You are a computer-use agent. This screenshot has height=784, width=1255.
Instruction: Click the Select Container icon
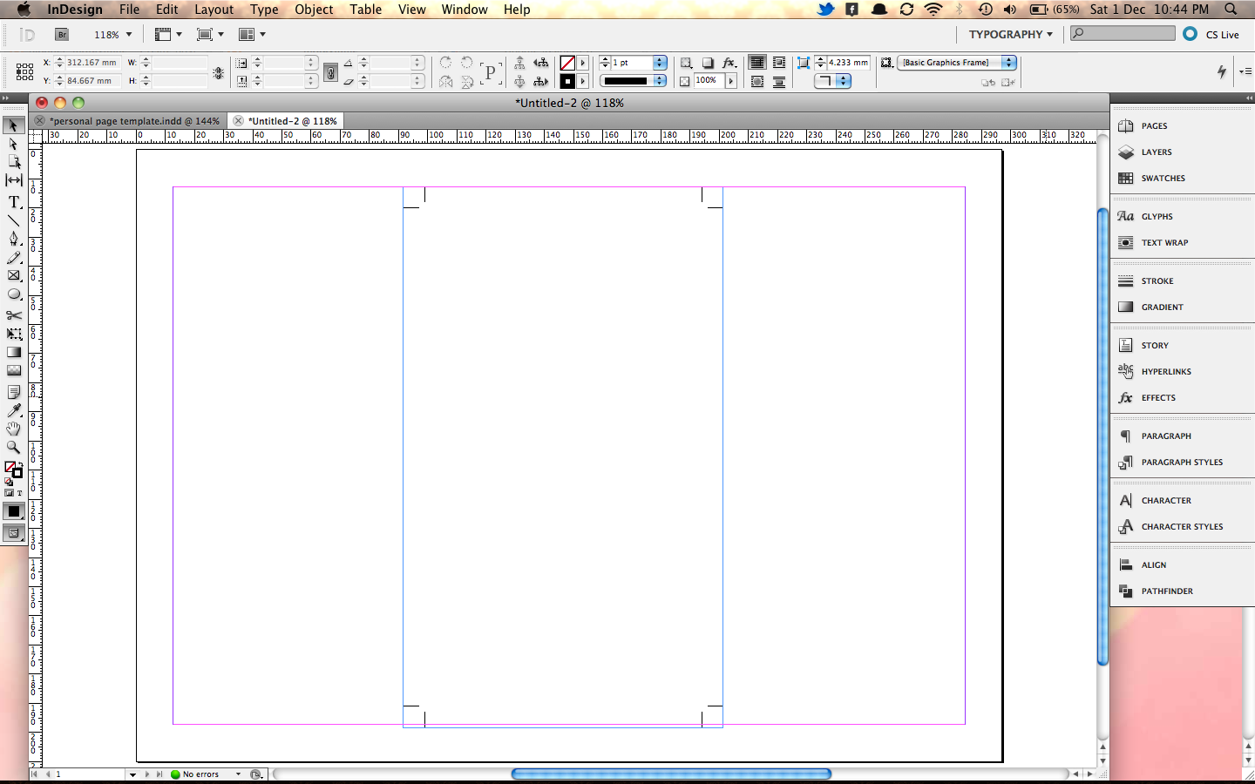pyautogui.click(x=519, y=63)
